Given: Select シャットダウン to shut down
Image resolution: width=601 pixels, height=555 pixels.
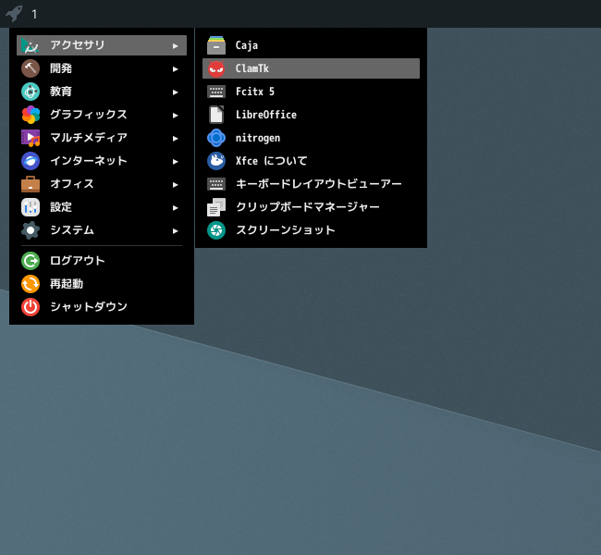Looking at the screenshot, I should (102, 307).
